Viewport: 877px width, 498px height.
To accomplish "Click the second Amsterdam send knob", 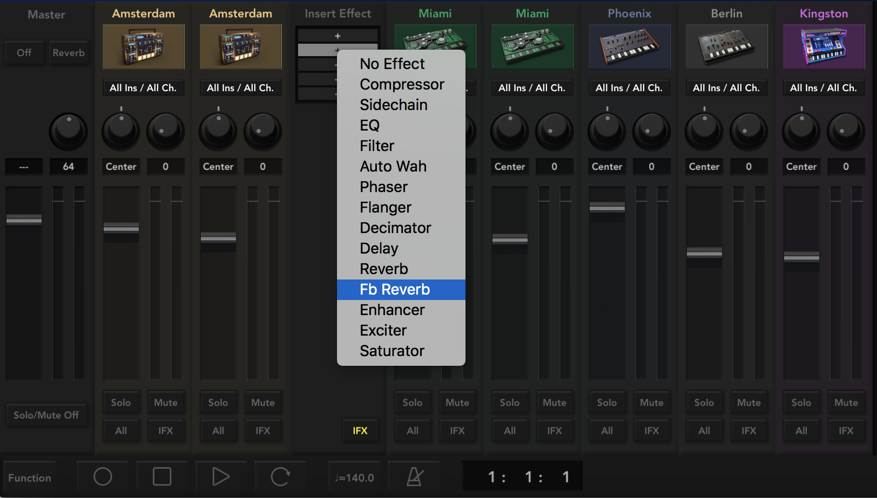I will pos(263,132).
